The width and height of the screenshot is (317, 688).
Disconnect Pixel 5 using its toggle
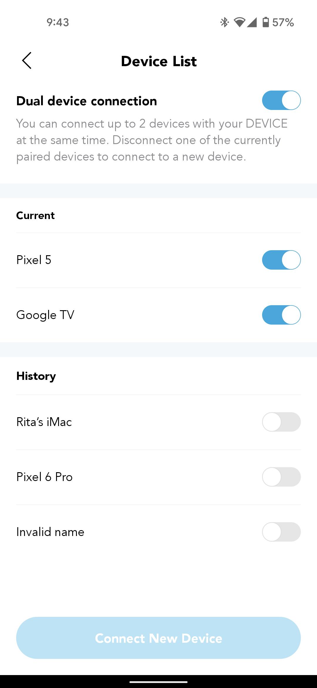pyautogui.click(x=281, y=260)
